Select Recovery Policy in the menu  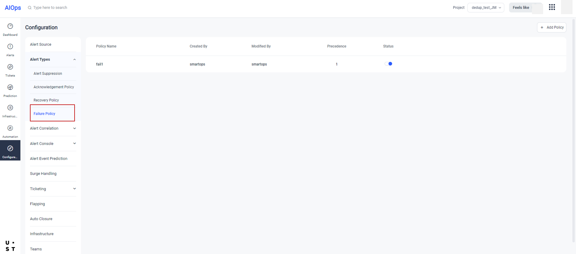pyautogui.click(x=46, y=100)
